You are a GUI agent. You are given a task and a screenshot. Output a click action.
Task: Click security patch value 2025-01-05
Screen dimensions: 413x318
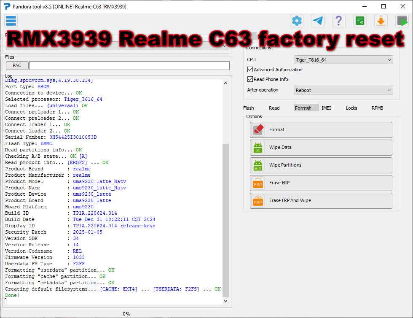[88, 232]
